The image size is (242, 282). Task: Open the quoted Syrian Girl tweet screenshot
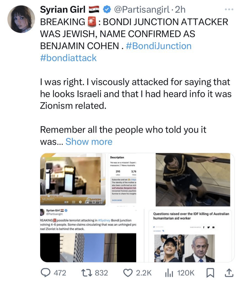click(88, 235)
